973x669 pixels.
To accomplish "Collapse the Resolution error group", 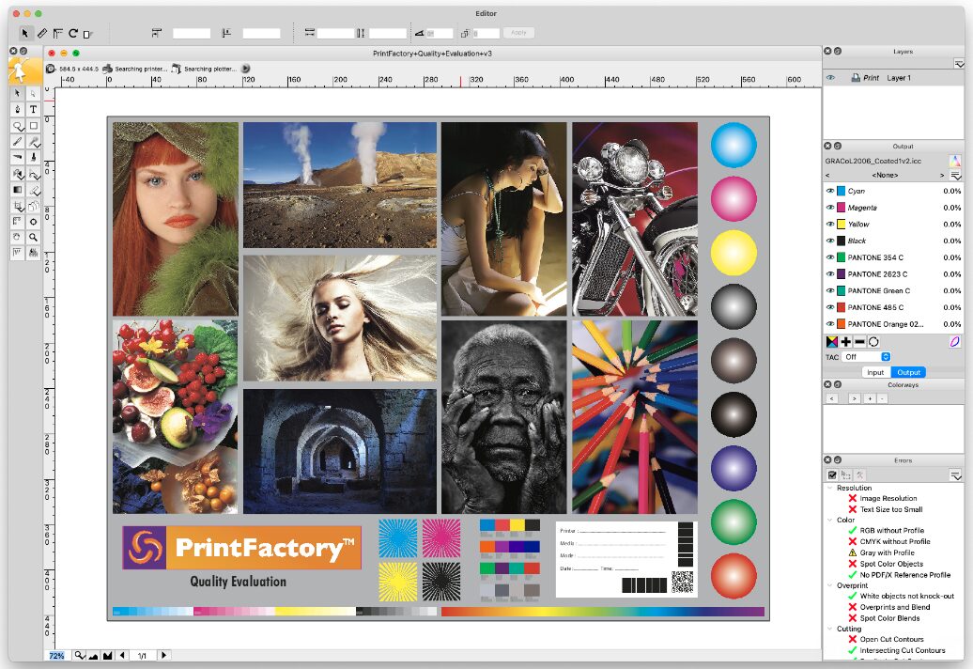I will click(829, 488).
